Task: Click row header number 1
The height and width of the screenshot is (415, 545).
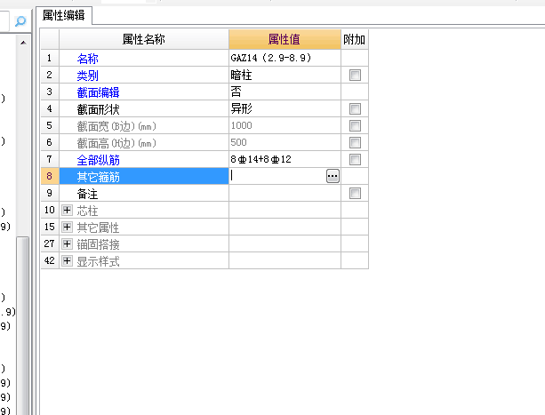Action: pos(50,58)
